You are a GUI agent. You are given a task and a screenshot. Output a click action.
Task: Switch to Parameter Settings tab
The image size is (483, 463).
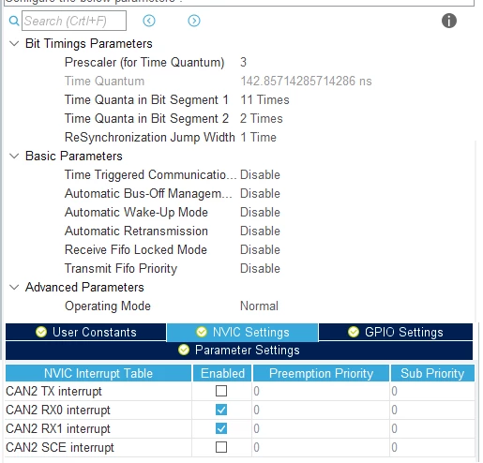click(239, 351)
